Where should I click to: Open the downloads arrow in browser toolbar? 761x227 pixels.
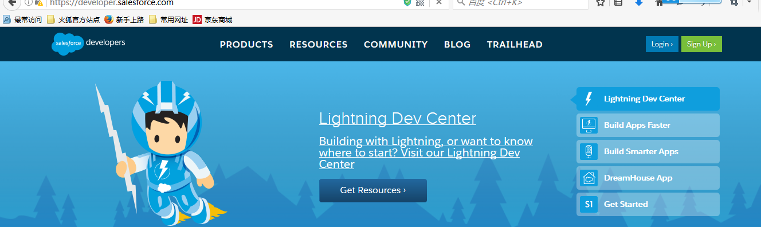coord(639,2)
